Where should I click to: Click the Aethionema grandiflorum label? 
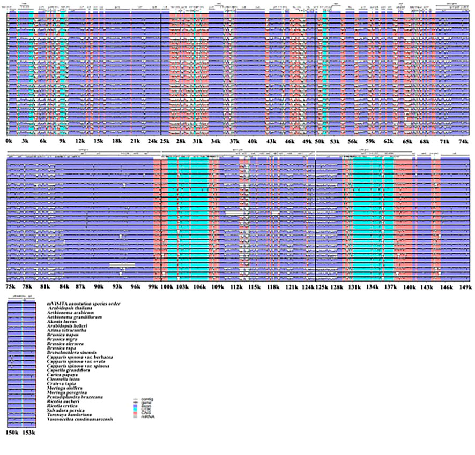tap(74, 317)
